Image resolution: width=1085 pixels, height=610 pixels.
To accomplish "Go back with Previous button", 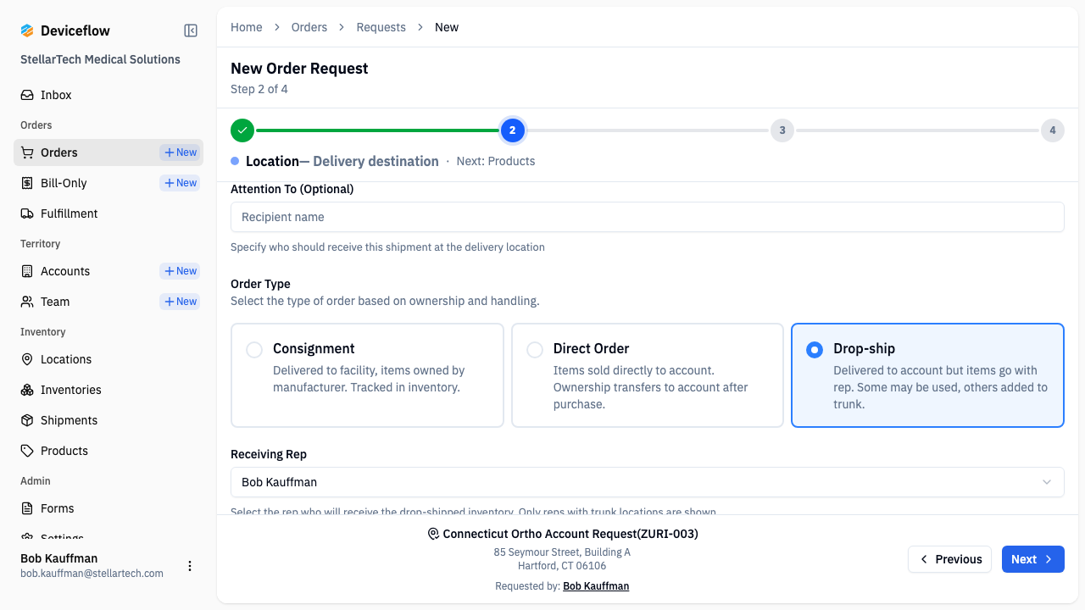I will tap(949, 559).
